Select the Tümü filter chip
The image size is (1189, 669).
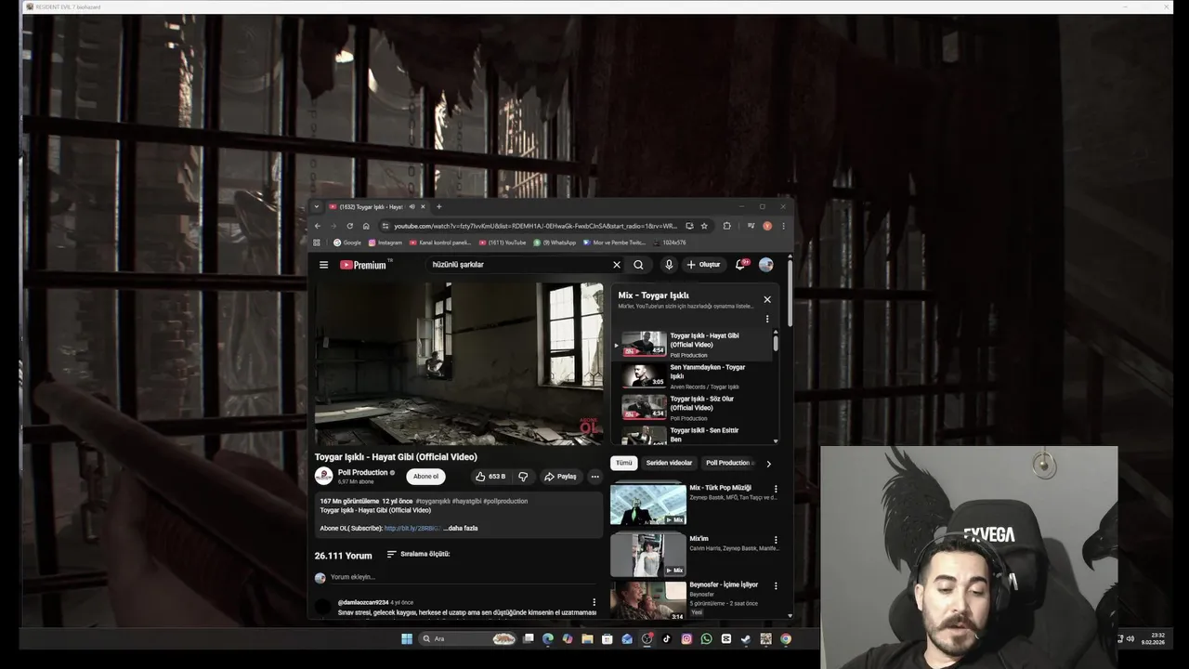(x=623, y=463)
